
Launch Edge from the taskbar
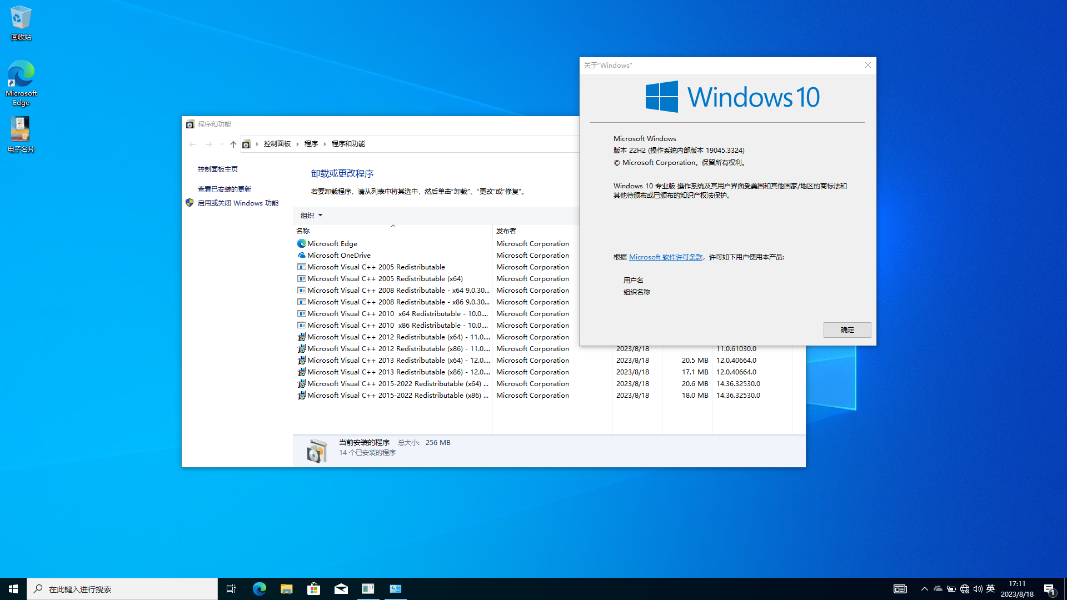tap(259, 589)
